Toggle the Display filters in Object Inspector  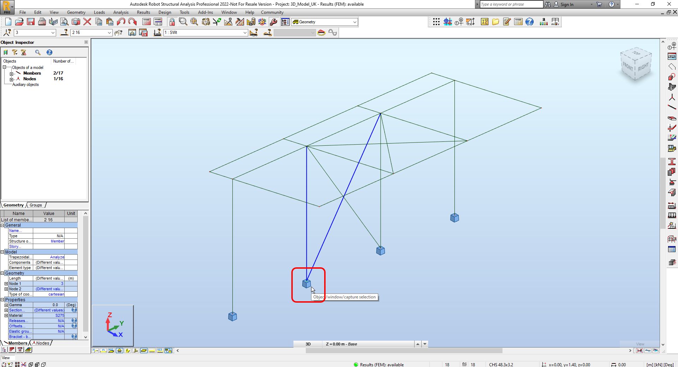tap(15, 52)
